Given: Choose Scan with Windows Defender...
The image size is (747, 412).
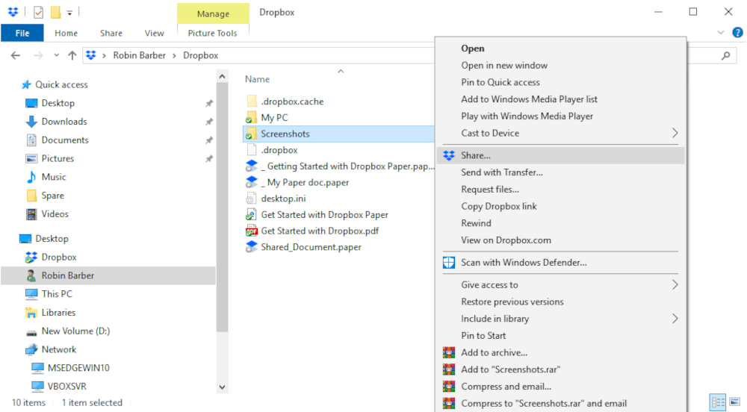Looking at the screenshot, I should pos(560,263).
